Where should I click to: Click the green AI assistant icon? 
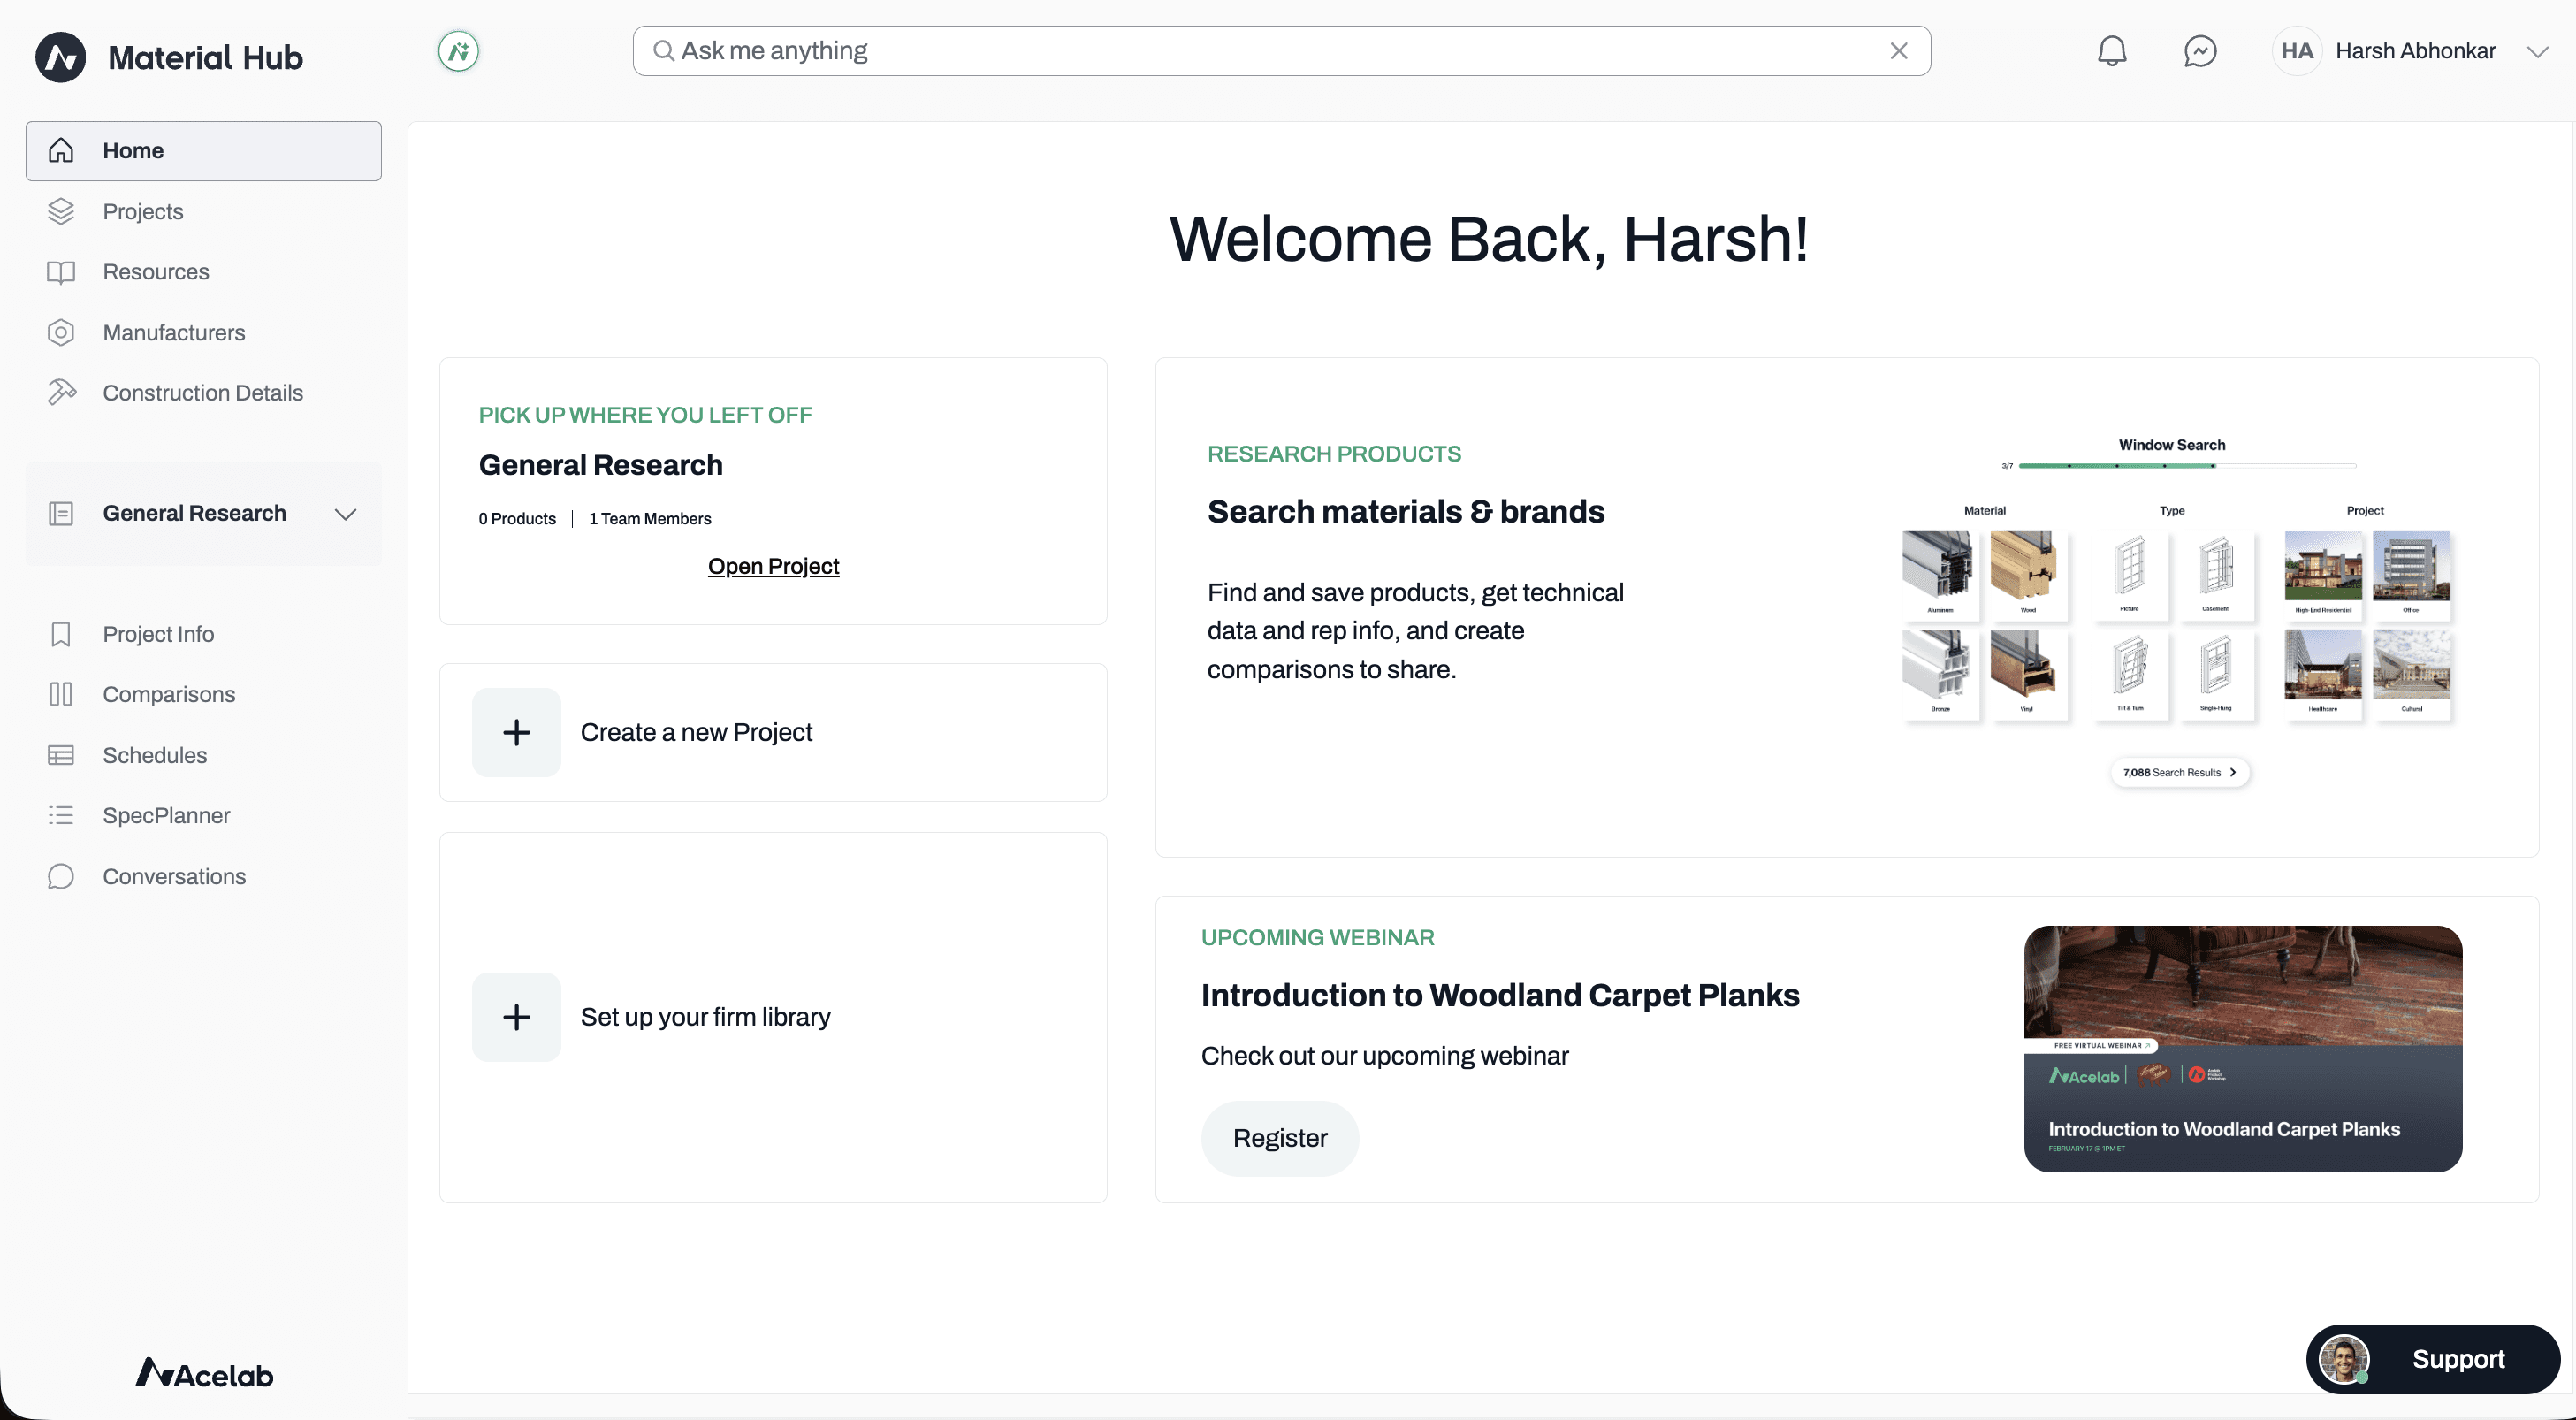tap(458, 51)
